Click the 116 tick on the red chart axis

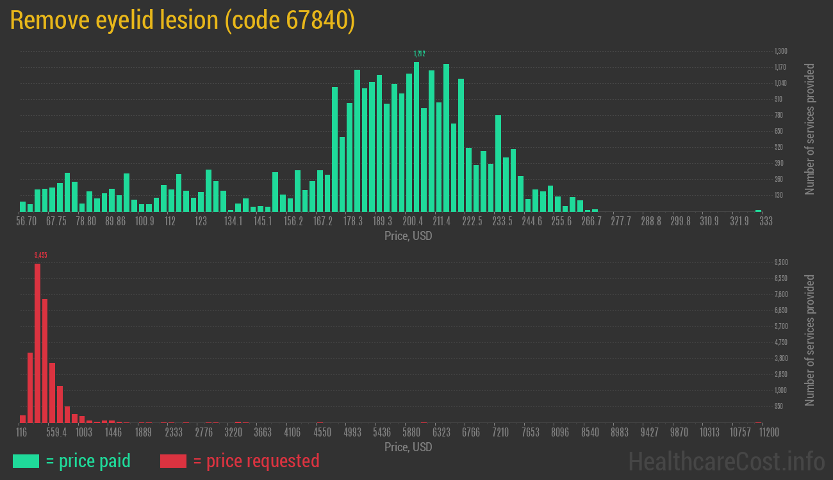tap(21, 433)
